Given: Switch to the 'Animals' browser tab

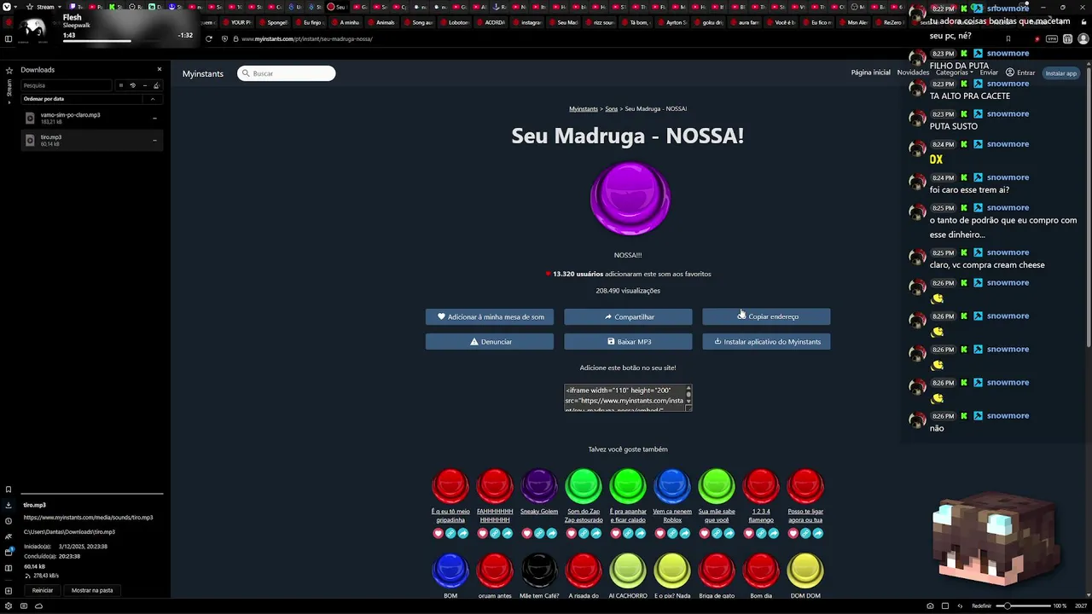Looking at the screenshot, I should (382, 22).
